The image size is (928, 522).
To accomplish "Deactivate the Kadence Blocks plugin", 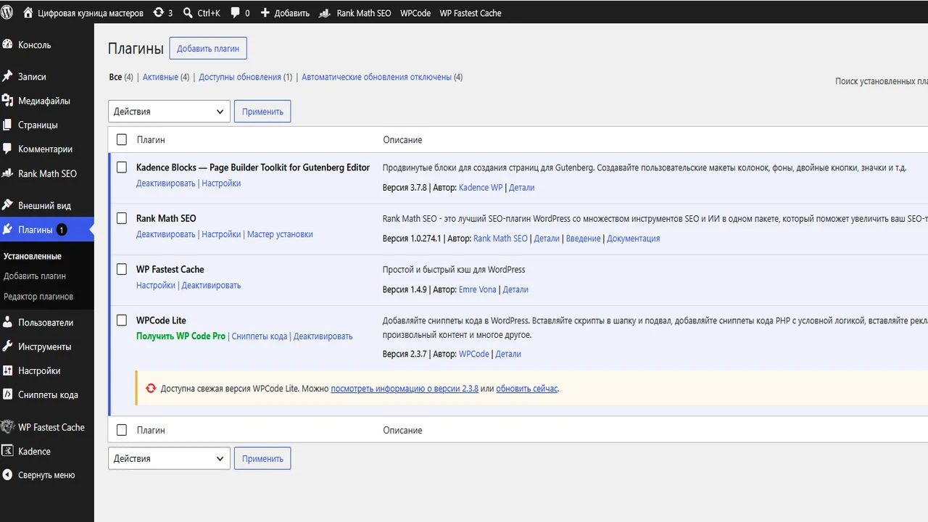I will (x=166, y=183).
